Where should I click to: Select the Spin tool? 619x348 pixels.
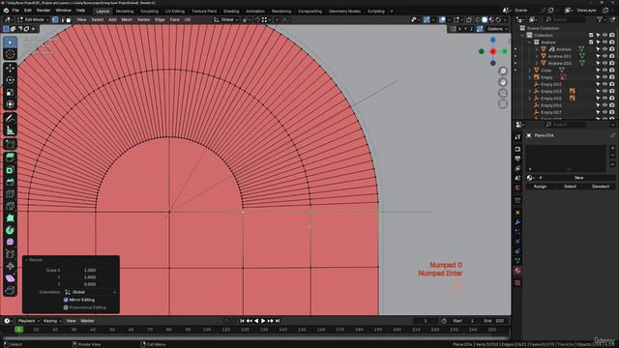tap(10, 230)
